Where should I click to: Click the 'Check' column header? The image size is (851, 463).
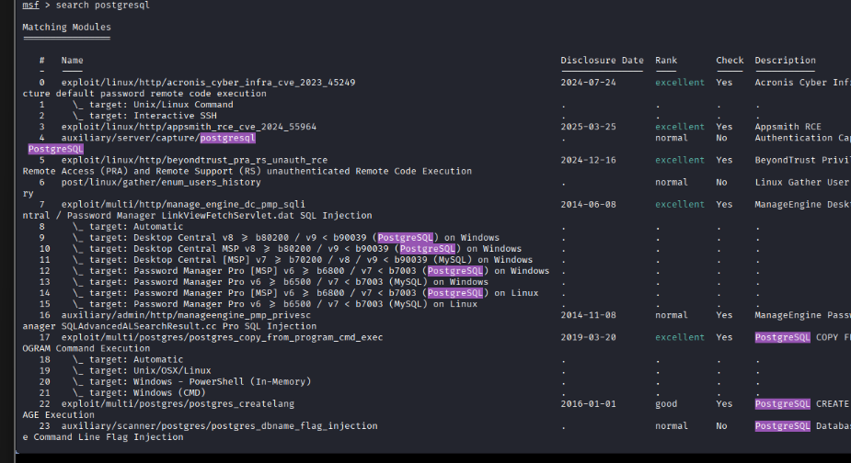[730, 61]
